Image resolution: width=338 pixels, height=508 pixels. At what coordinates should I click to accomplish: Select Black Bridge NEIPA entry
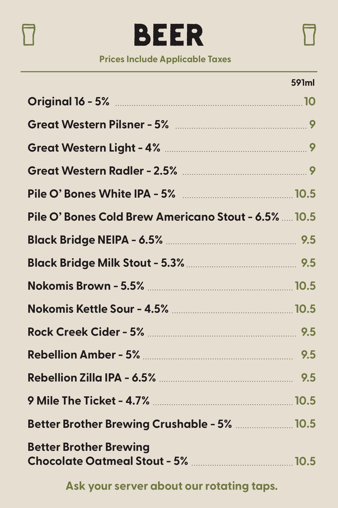(95, 240)
